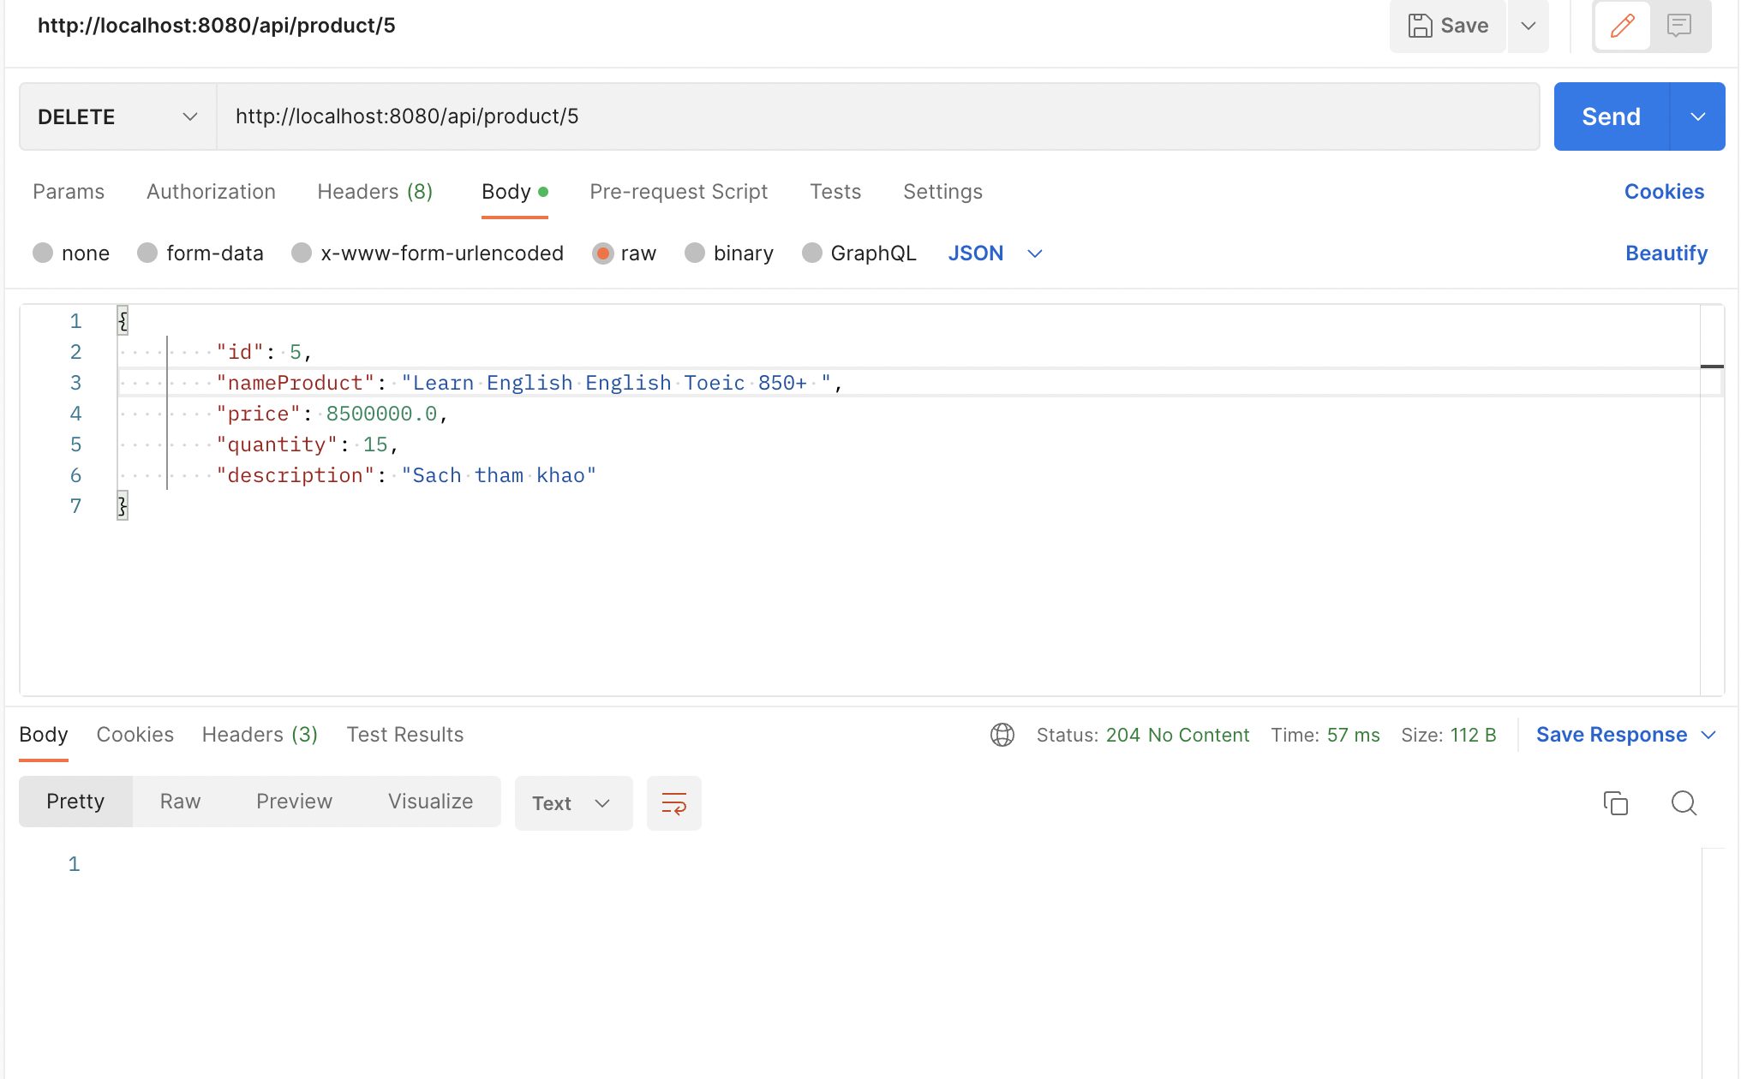This screenshot has height=1079, width=1753.
Task: Select the raw radio button
Action: [x=603, y=253]
